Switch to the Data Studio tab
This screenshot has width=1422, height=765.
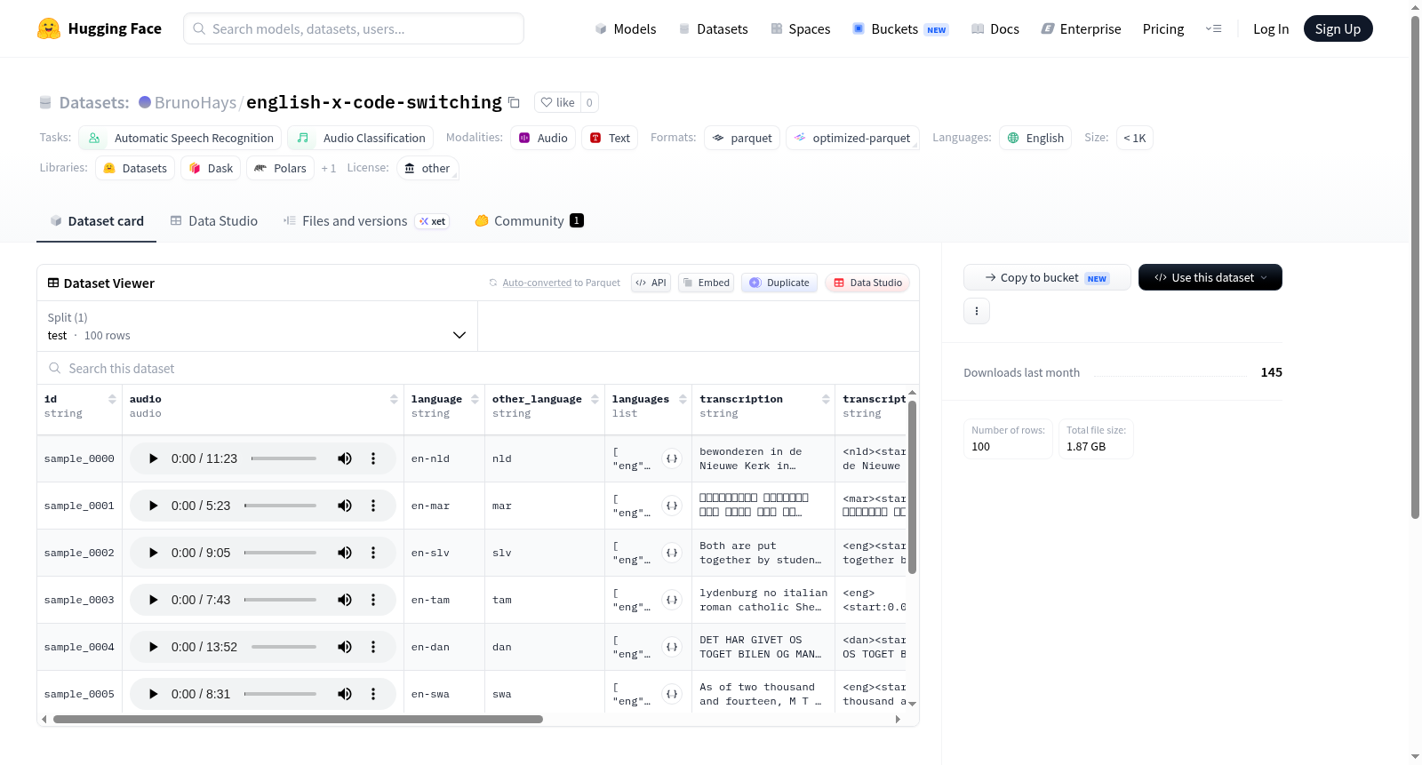[x=214, y=221]
